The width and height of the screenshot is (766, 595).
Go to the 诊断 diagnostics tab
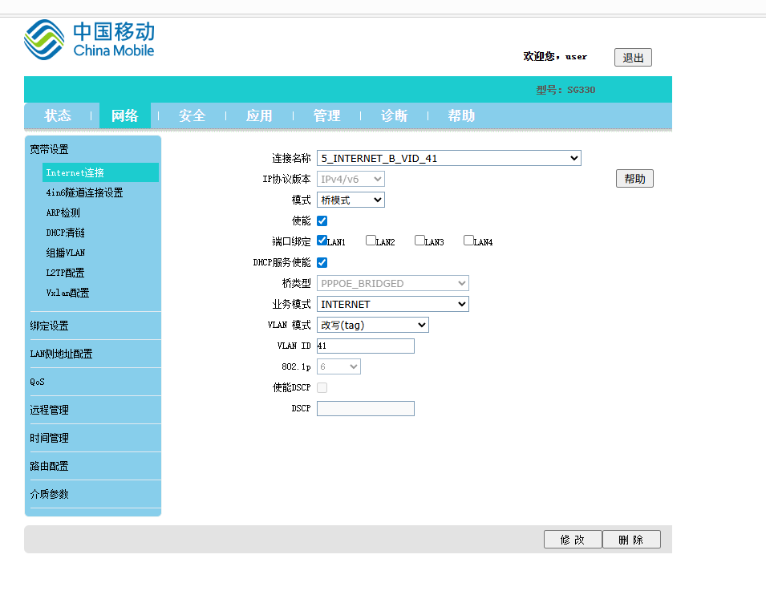[394, 115]
